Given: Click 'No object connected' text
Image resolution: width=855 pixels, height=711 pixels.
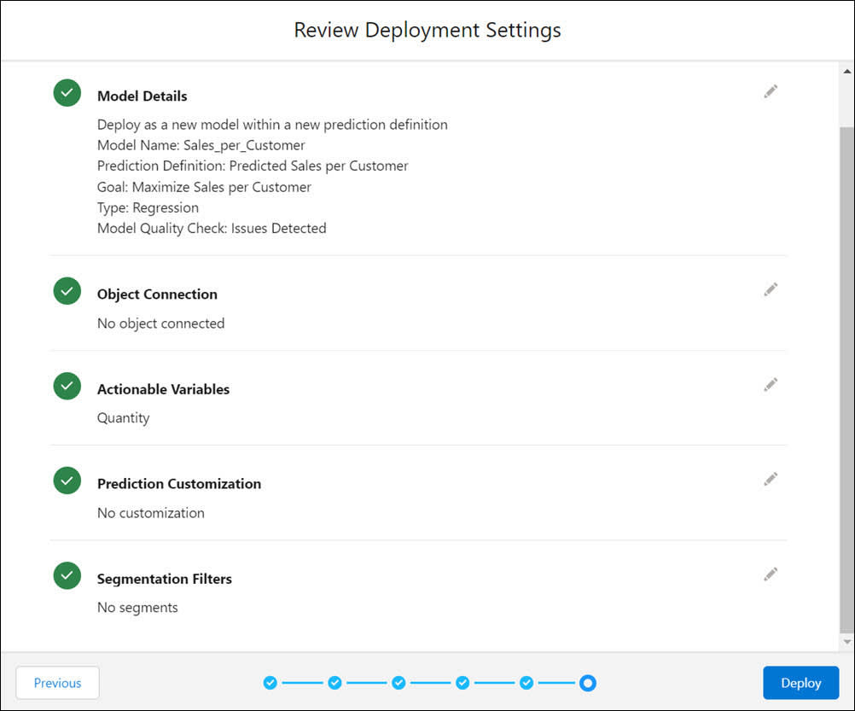Looking at the screenshot, I should (x=161, y=323).
